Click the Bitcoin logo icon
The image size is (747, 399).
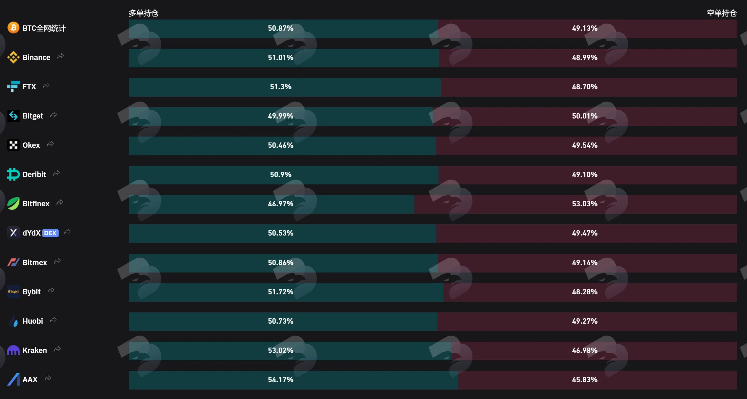coord(13,28)
